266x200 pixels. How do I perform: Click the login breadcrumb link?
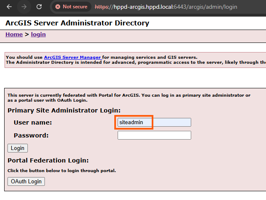click(x=38, y=34)
